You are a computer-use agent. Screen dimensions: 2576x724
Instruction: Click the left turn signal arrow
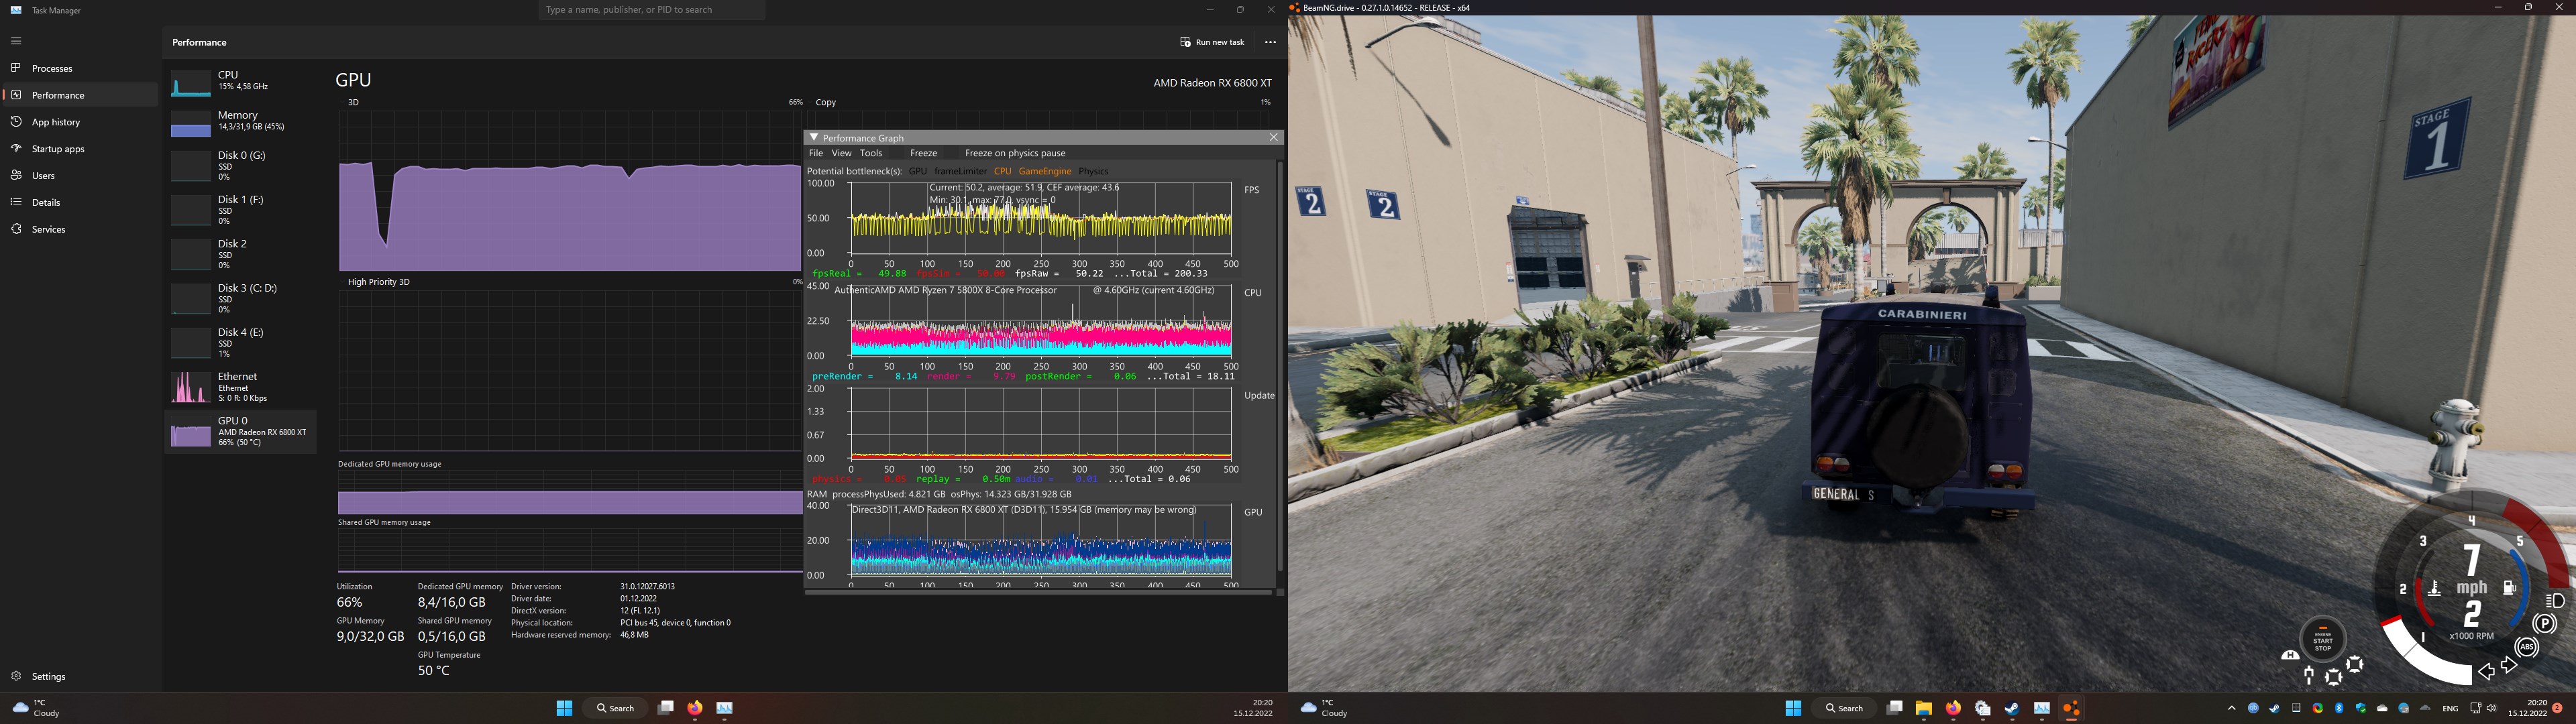click(2486, 671)
